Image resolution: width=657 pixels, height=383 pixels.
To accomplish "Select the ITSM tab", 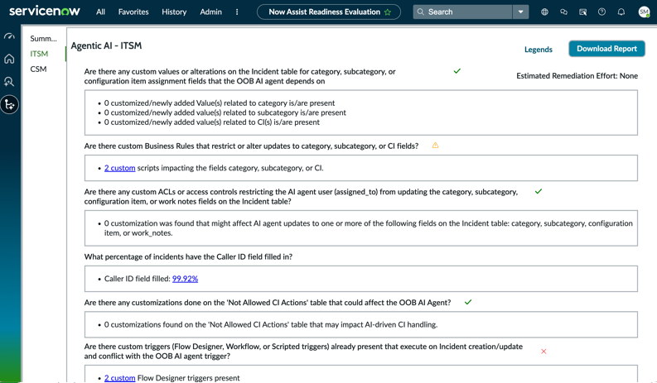I will pos(39,54).
